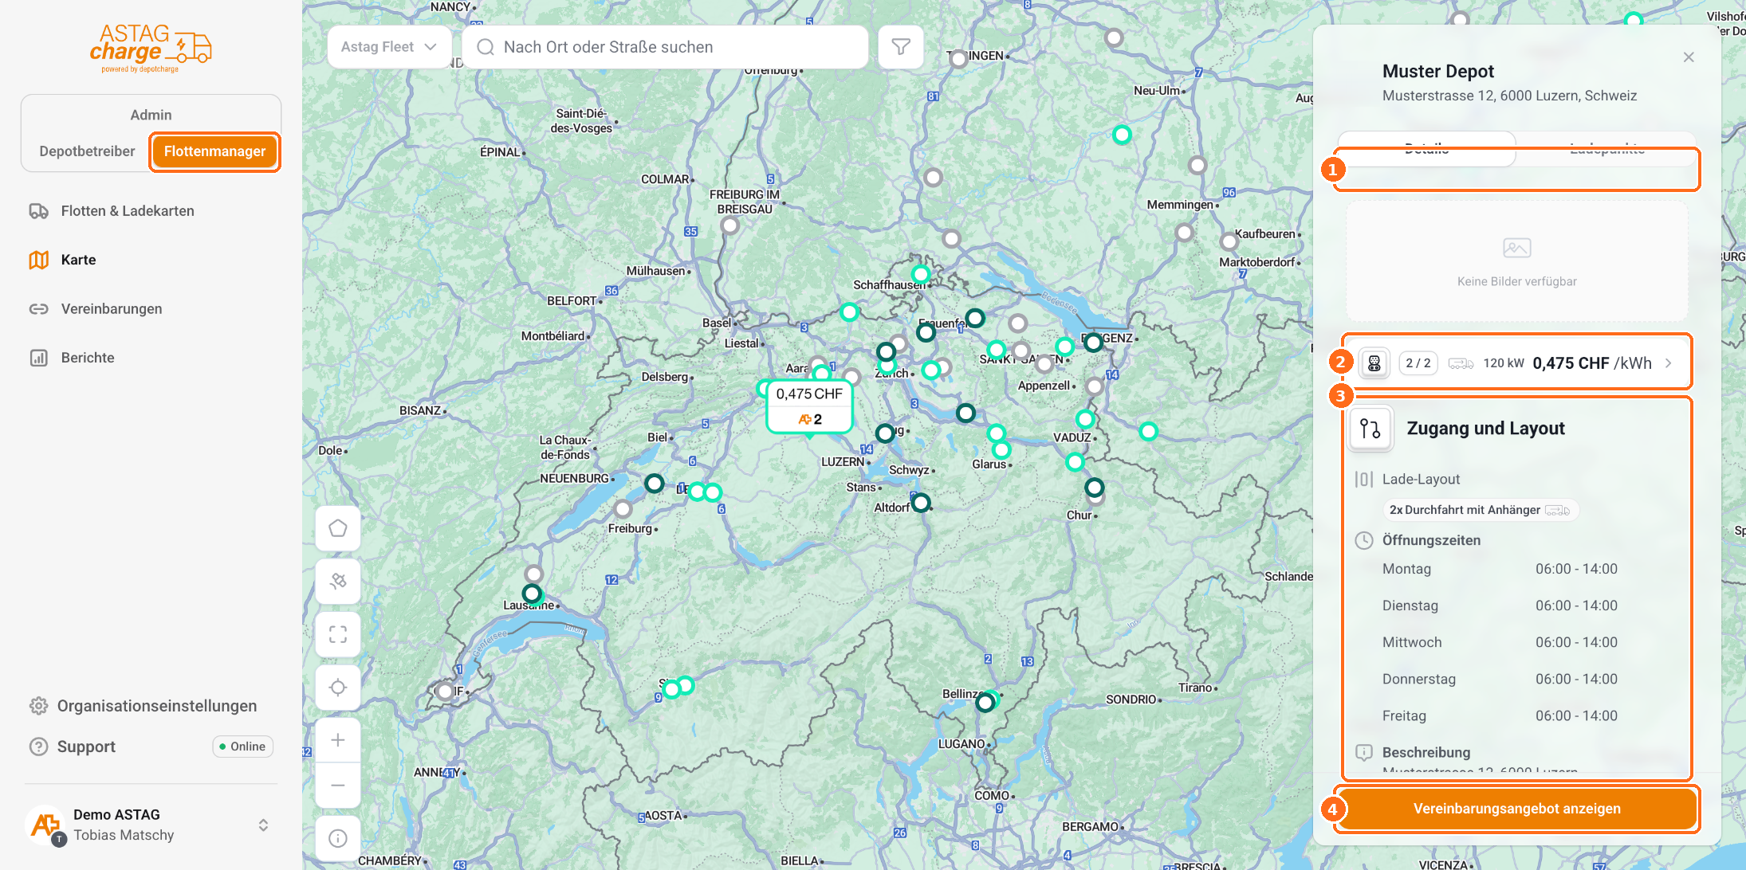1746x870 pixels.
Task: Click the Demo ASTAG avatar
Action: [x=46, y=825]
